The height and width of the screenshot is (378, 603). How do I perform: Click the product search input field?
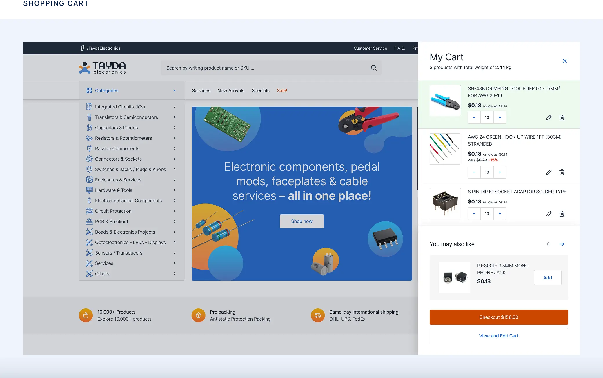pyautogui.click(x=264, y=68)
